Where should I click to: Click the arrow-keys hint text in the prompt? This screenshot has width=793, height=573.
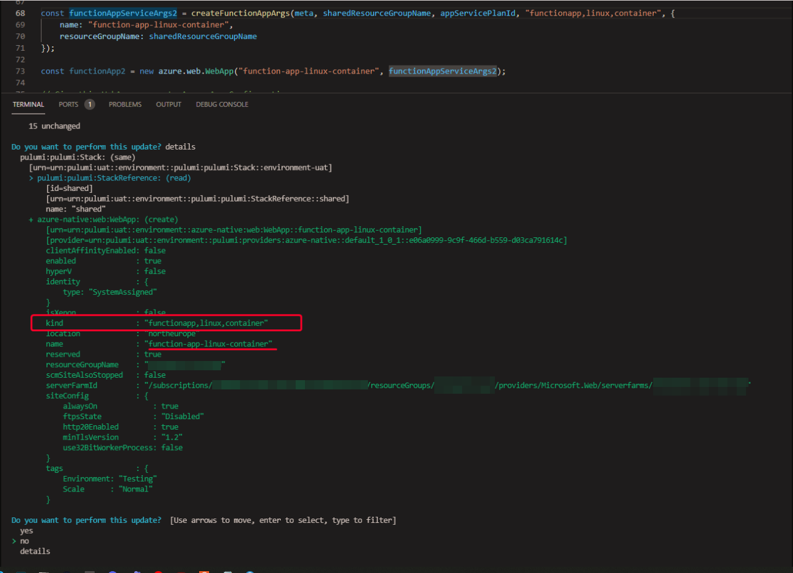[283, 520]
